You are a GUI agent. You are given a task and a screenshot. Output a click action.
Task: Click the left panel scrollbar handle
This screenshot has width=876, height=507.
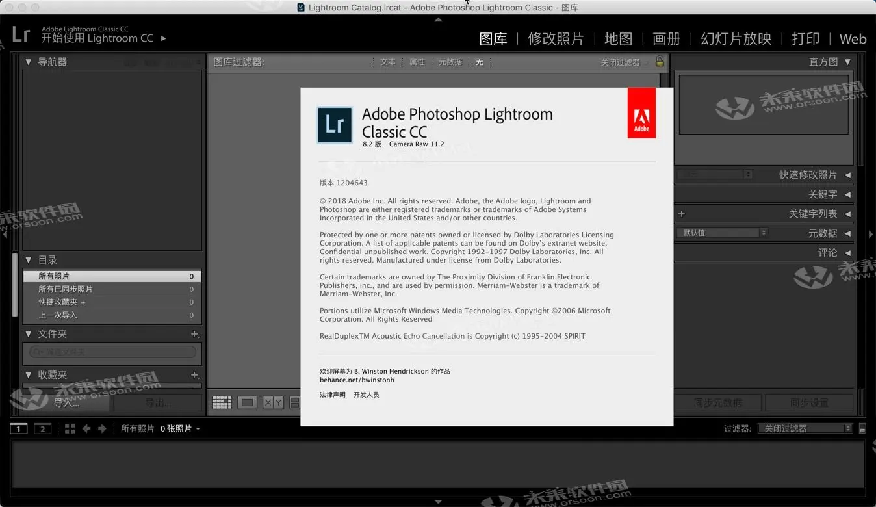click(x=15, y=284)
